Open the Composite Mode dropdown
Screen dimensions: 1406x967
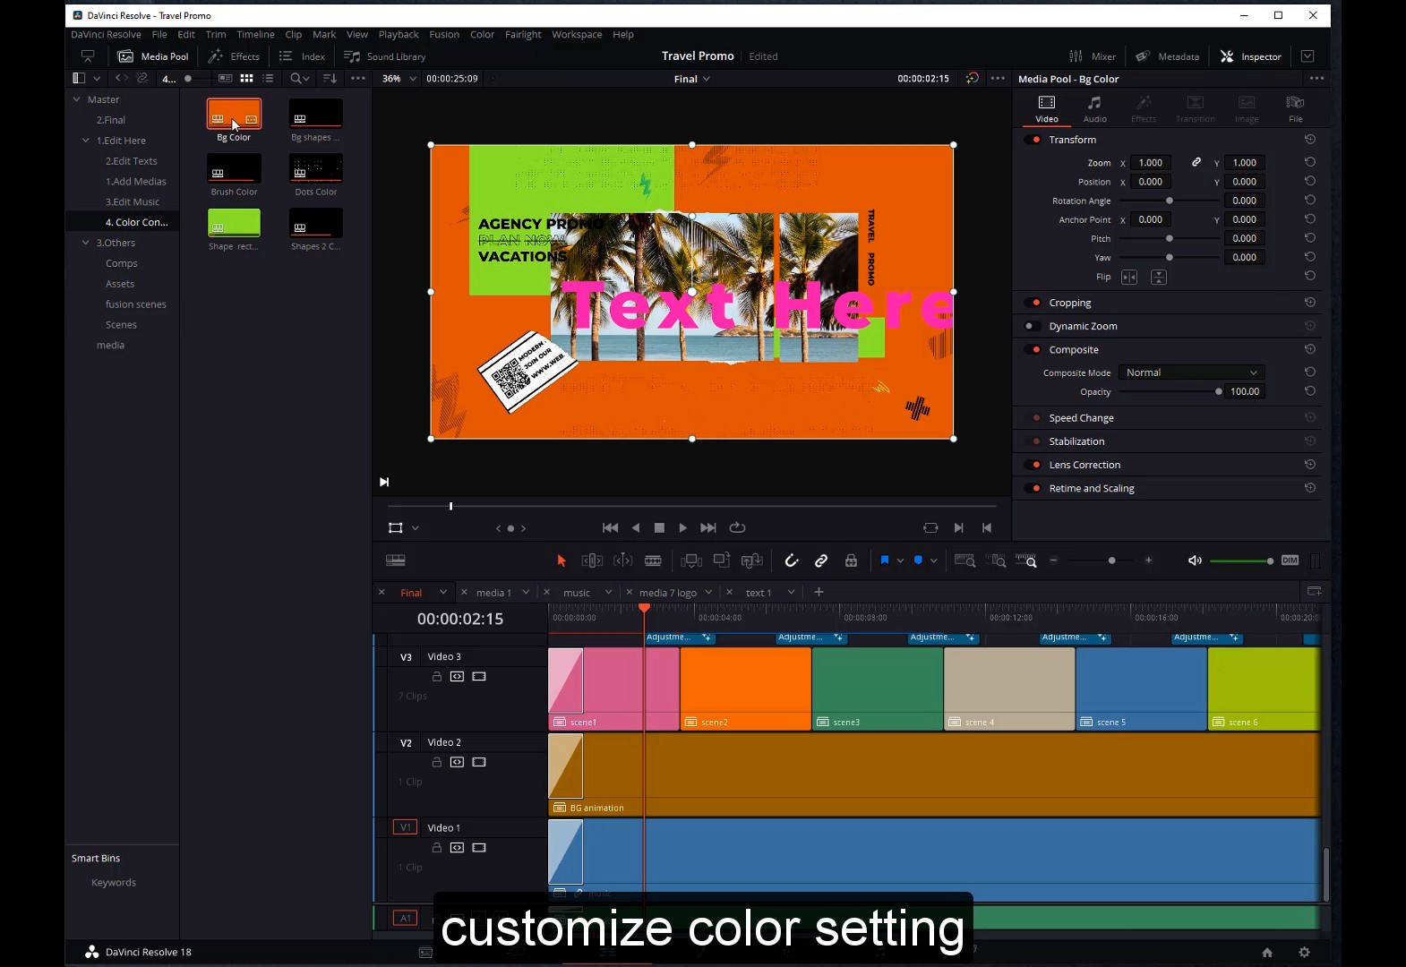point(1191,372)
